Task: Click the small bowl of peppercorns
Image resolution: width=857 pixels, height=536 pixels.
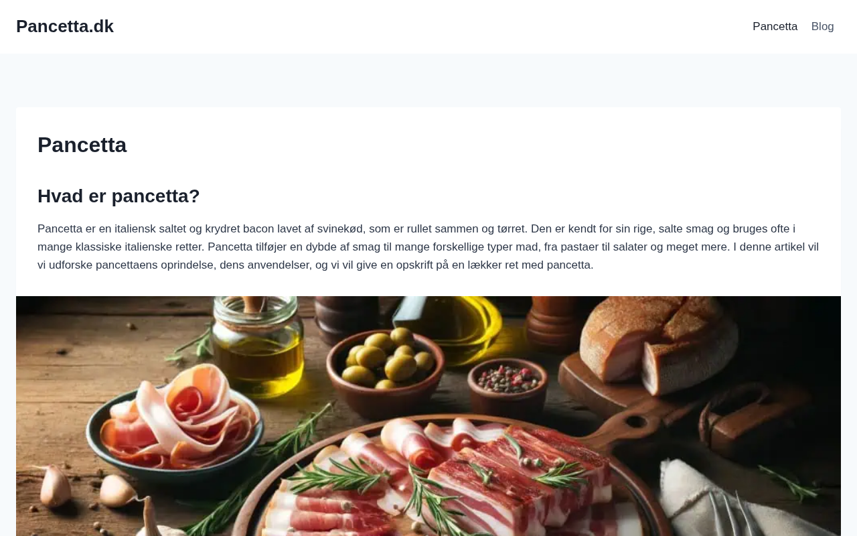Action: tap(507, 385)
